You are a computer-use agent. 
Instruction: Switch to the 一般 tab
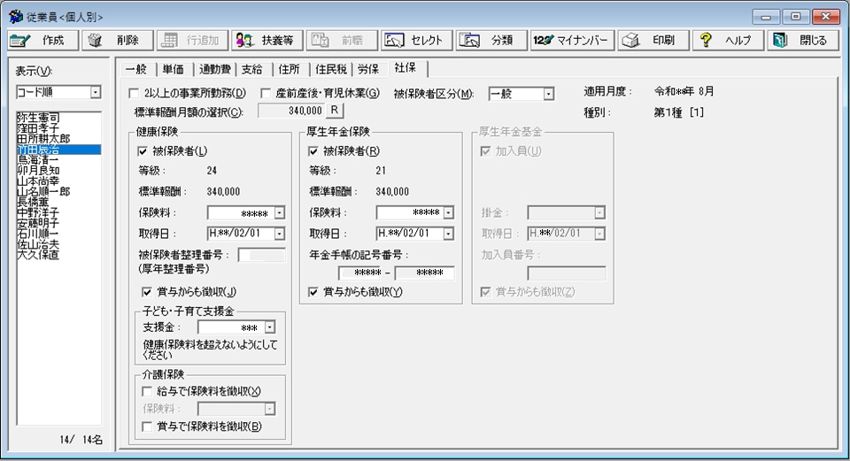tap(135, 69)
